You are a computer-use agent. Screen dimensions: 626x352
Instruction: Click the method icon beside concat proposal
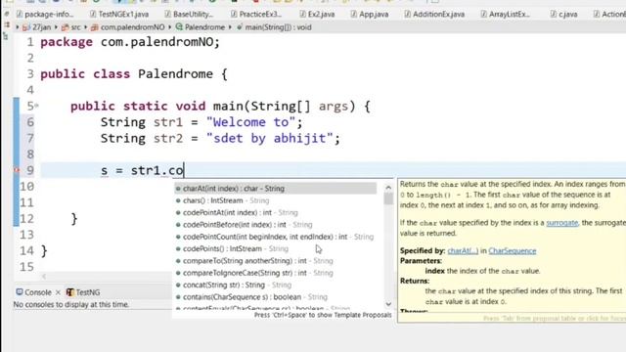178,285
